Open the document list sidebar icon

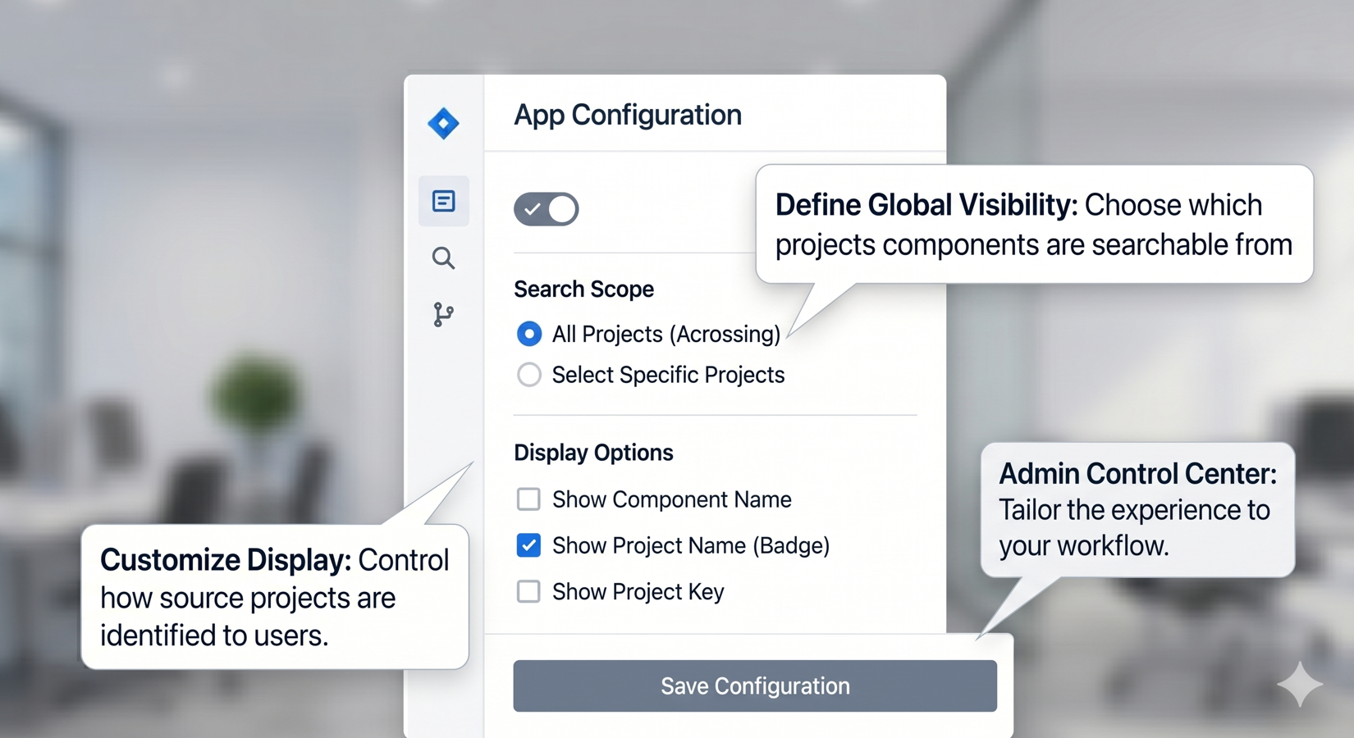[444, 201]
